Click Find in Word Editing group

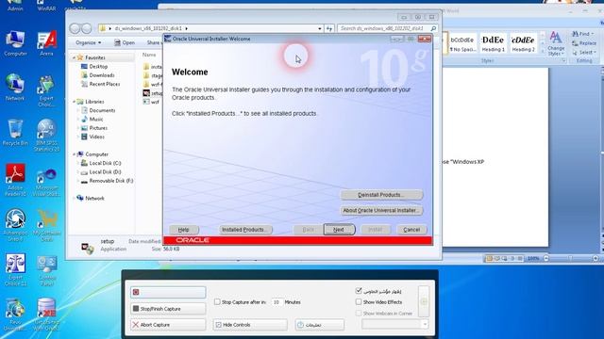coord(583,34)
